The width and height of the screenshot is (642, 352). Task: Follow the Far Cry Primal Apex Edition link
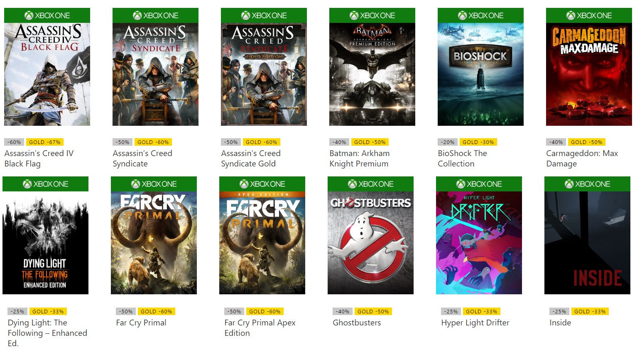pos(260,328)
